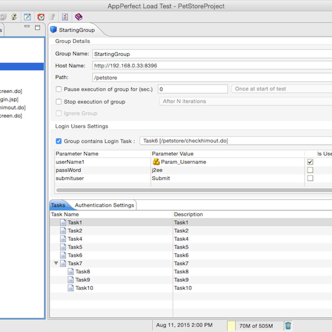The width and height of the screenshot is (332, 332).
Task: Select the passWord parameter name cell
Action: point(103,170)
